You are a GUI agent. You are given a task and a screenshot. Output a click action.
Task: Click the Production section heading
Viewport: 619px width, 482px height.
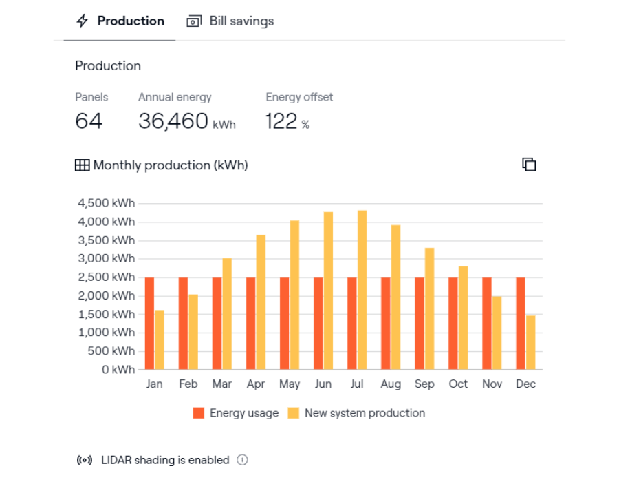click(x=108, y=65)
